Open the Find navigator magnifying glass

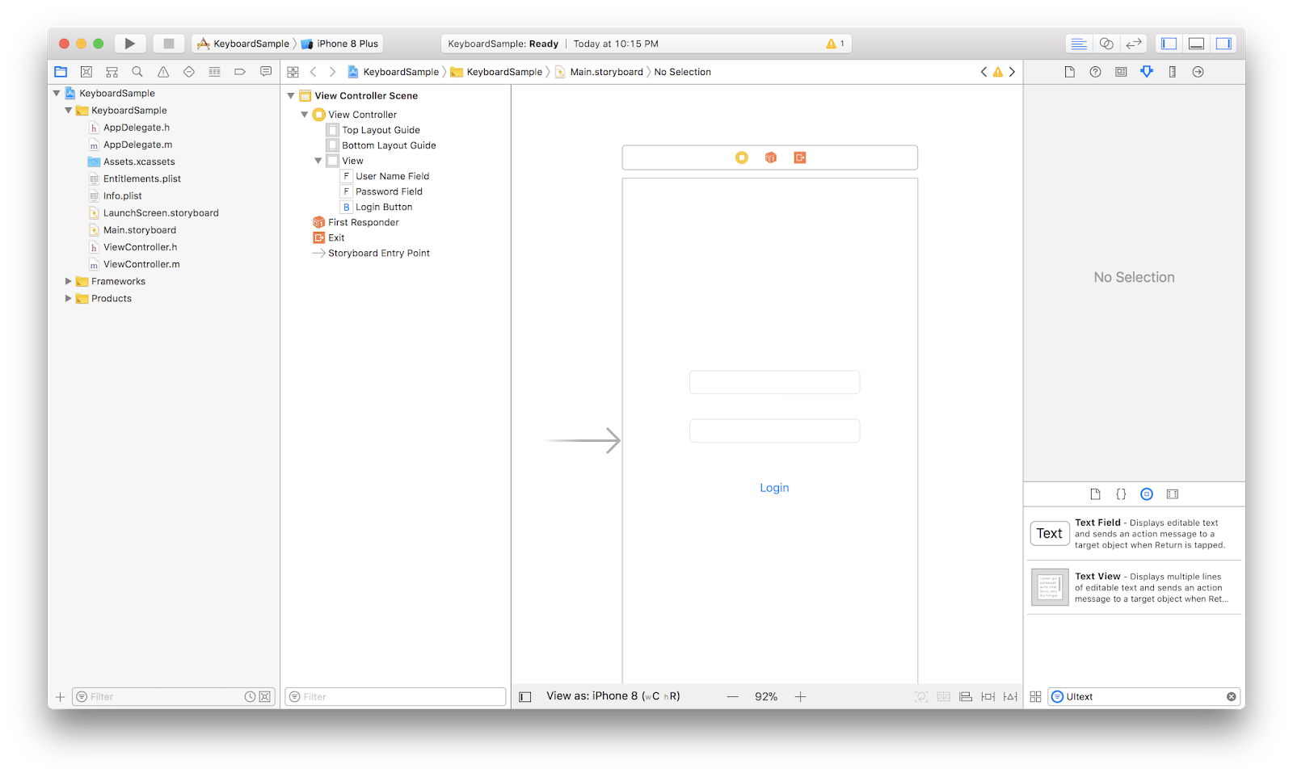137,71
